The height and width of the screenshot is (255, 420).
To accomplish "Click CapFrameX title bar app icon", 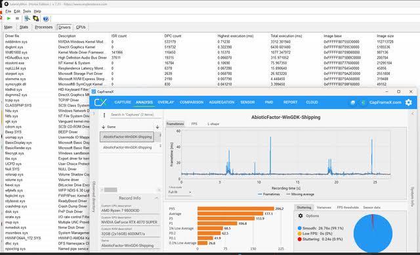I will (x=93, y=92).
